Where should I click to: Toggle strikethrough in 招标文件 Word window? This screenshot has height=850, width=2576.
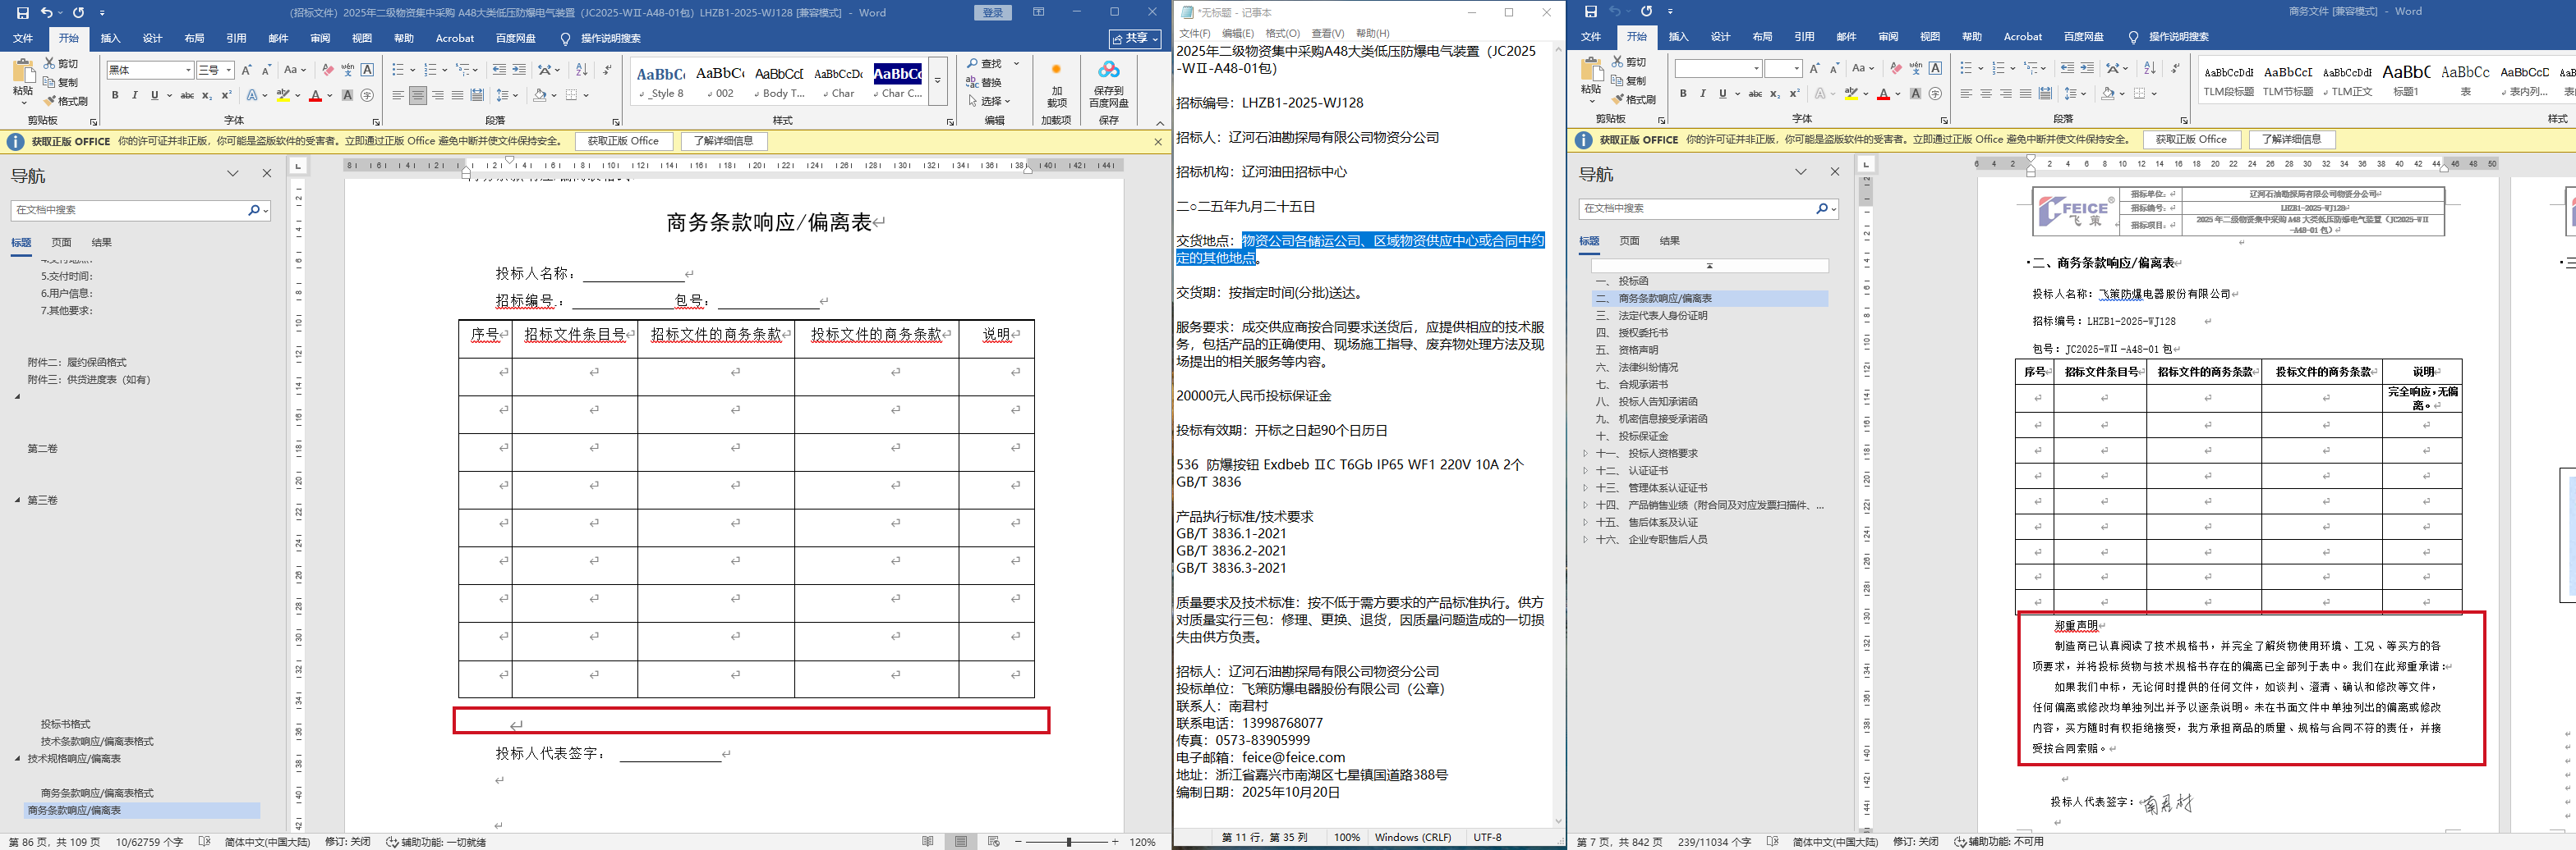(x=187, y=96)
